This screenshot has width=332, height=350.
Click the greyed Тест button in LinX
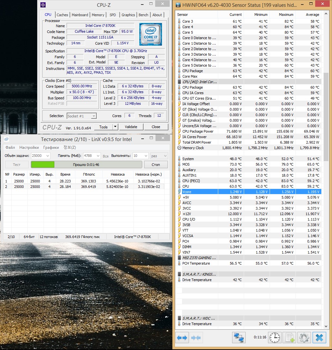coord(16,165)
